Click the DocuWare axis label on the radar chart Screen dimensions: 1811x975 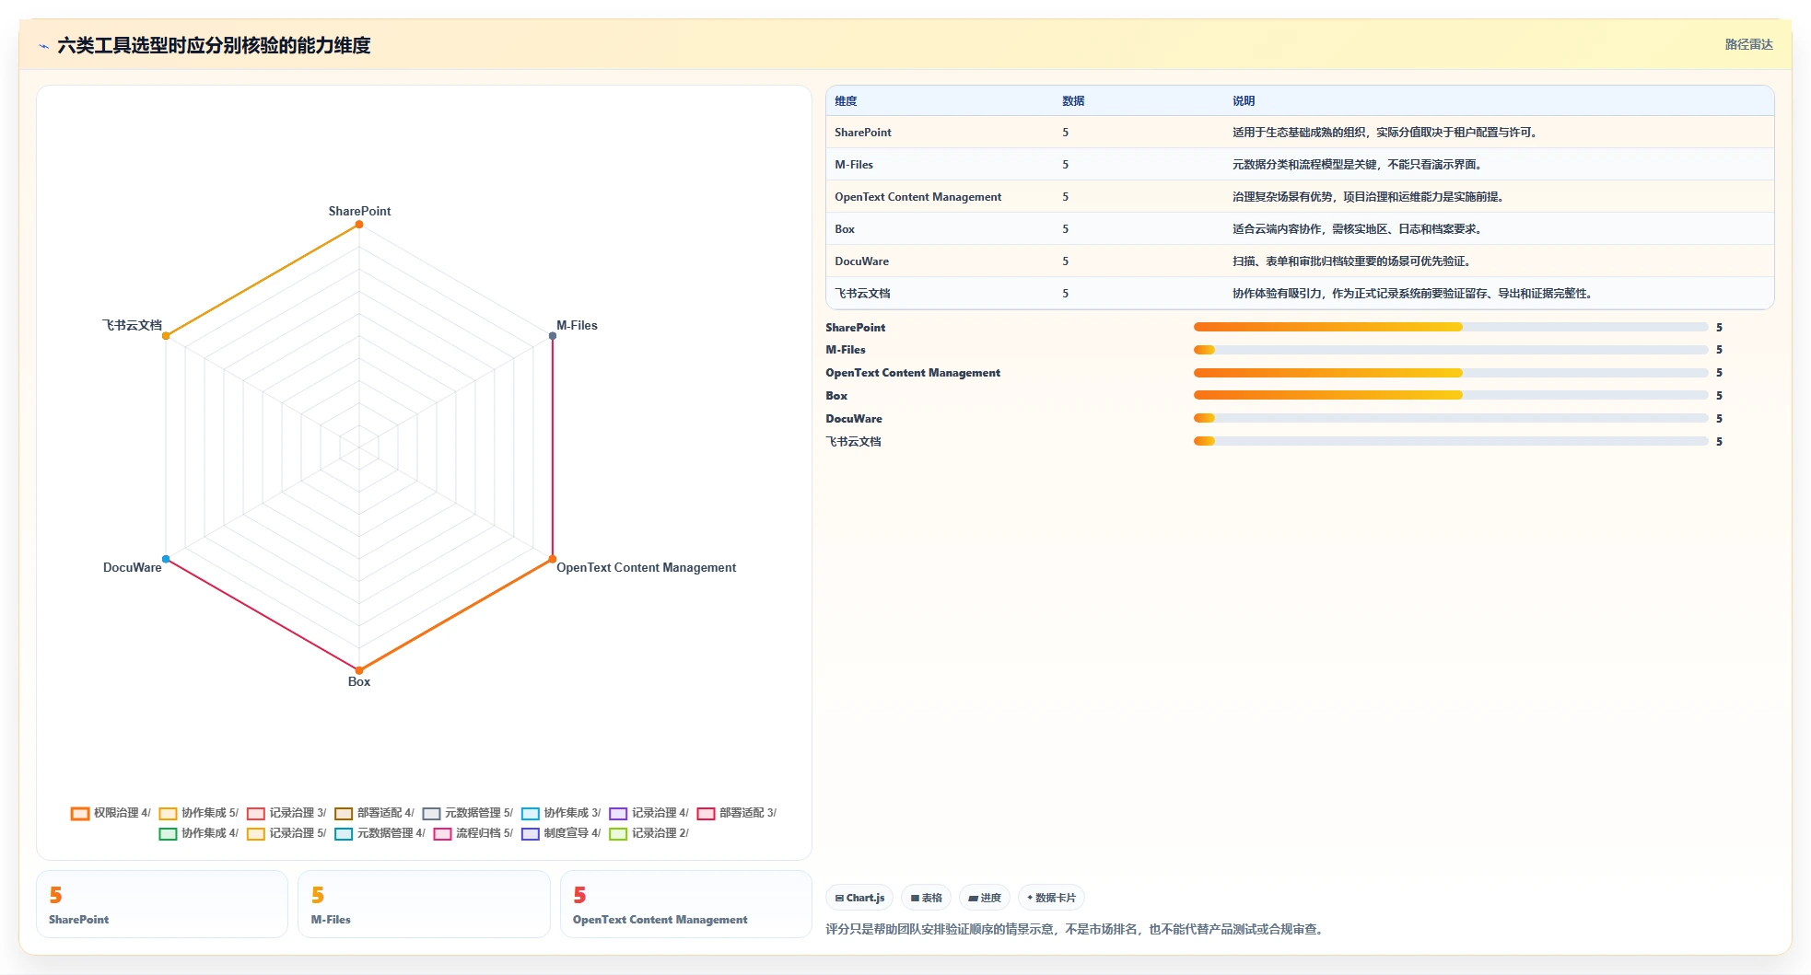pyautogui.click(x=133, y=567)
